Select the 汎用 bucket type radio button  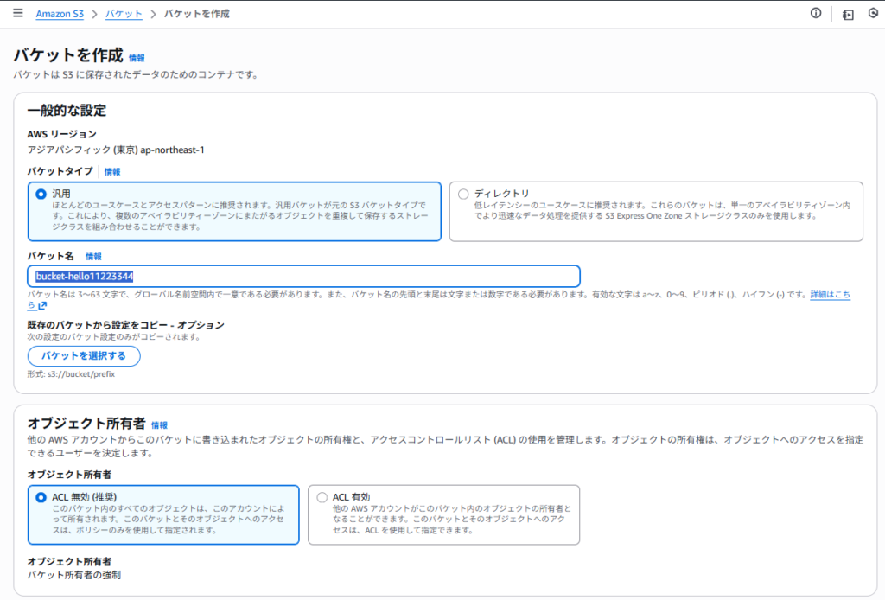click(x=41, y=195)
